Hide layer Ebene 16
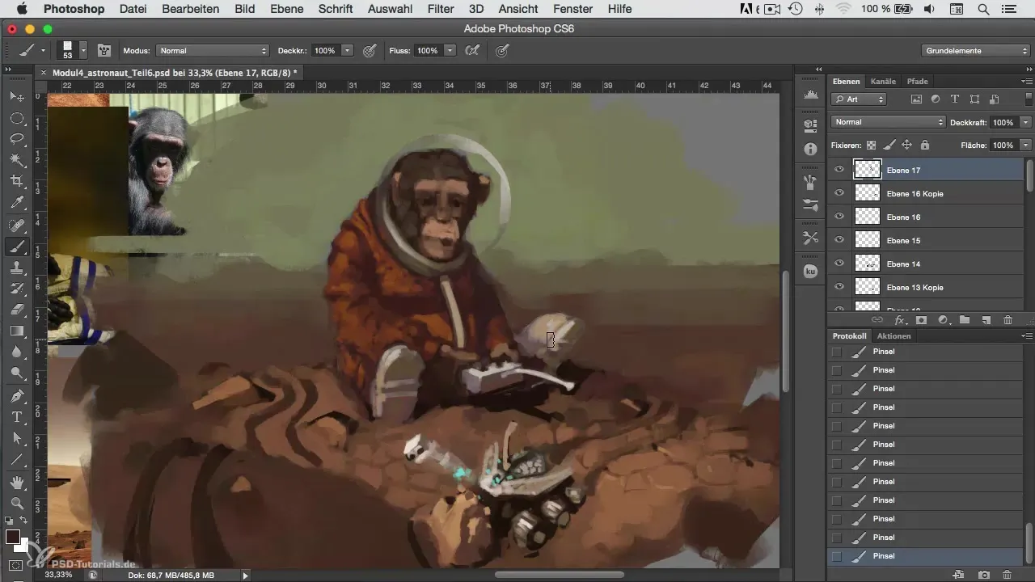 point(839,217)
